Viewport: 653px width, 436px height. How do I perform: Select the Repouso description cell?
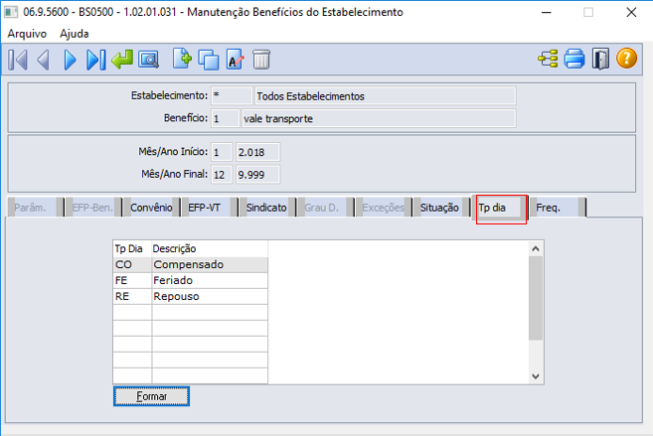pyautogui.click(x=210, y=297)
